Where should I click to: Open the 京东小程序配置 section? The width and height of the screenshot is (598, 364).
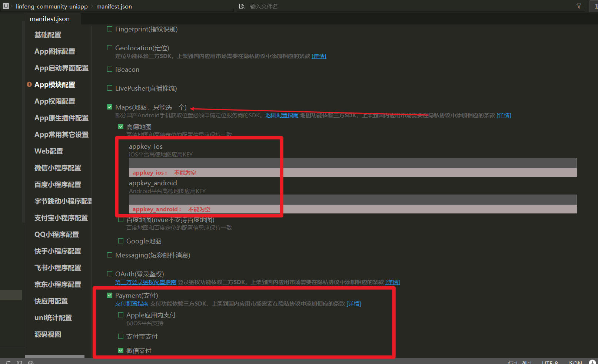(x=58, y=284)
